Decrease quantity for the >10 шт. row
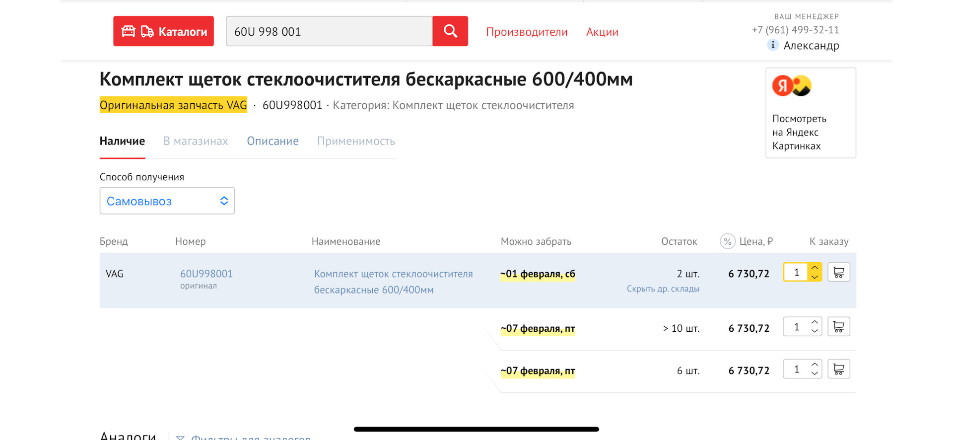Image resolution: width=953 pixels, height=440 pixels. coord(815,331)
